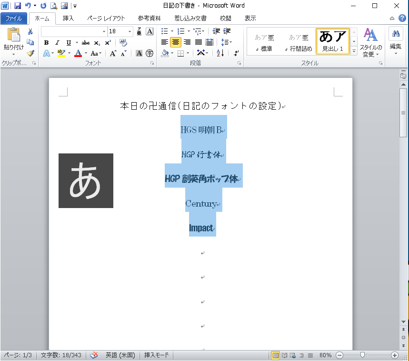This screenshot has width=409, height=361.
Task: Open the font size dropdown showing 18
Action: (x=130, y=31)
